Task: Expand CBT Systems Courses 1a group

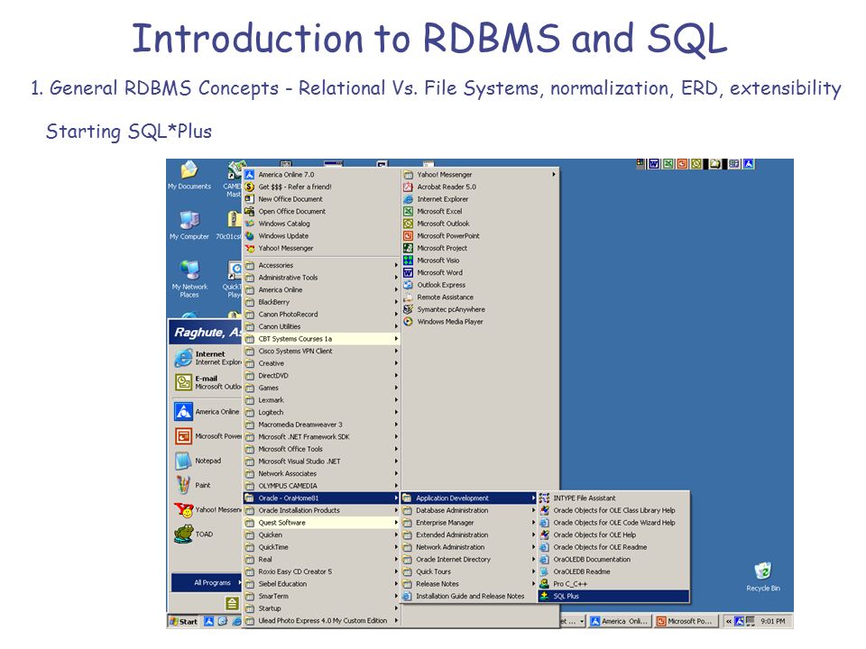Action: tap(321, 339)
